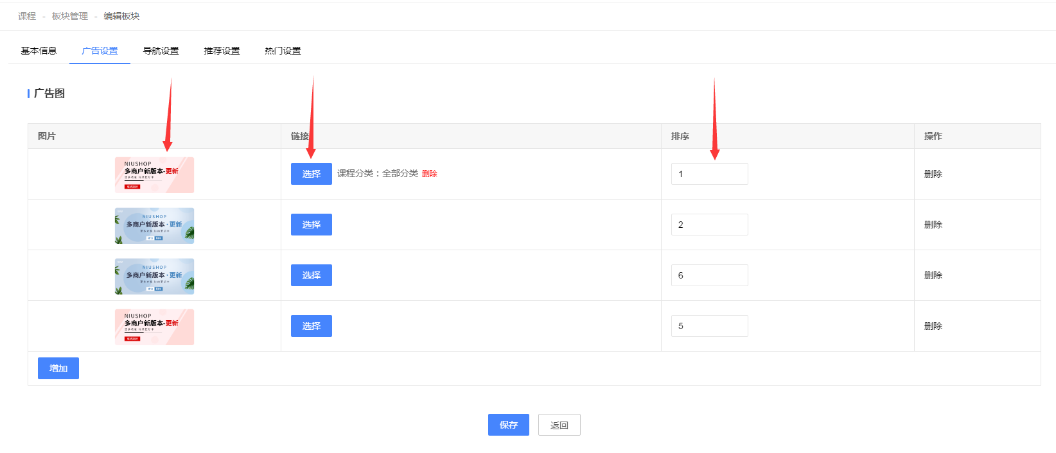Focus the sort field containing 6

pos(710,275)
